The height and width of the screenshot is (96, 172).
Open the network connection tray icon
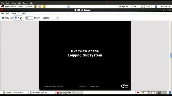[148, 7]
